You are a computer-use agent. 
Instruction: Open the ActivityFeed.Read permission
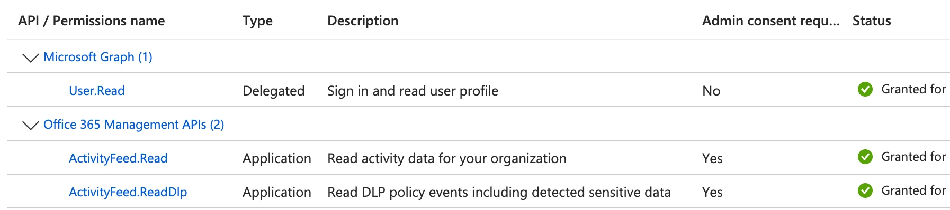pos(118,158)
